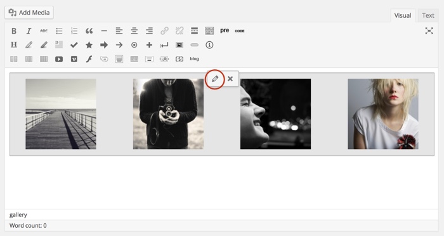Click the light outlined pencil toolbar icon
This screenshot has width=444, height=236.
(29, 45)
